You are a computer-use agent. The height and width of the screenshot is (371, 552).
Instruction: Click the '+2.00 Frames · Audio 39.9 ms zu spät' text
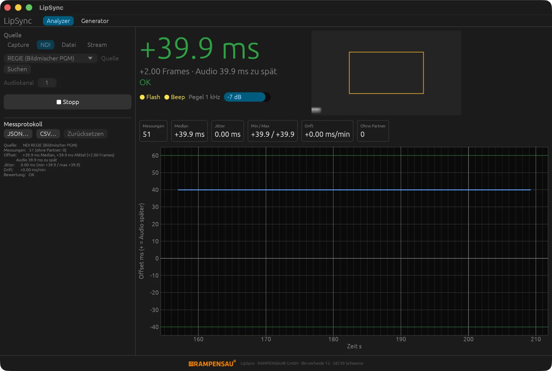point(208,72)
